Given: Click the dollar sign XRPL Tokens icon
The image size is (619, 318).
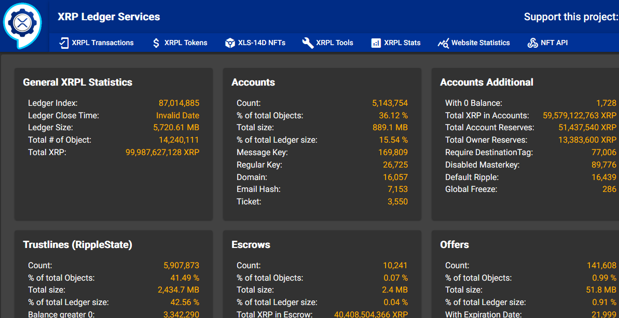Looking at the screenshot, I should click(x=156, y=43).
